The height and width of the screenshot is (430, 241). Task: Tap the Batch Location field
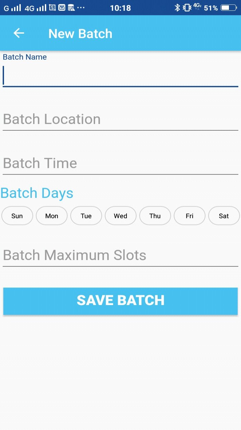tap(120, 119)
